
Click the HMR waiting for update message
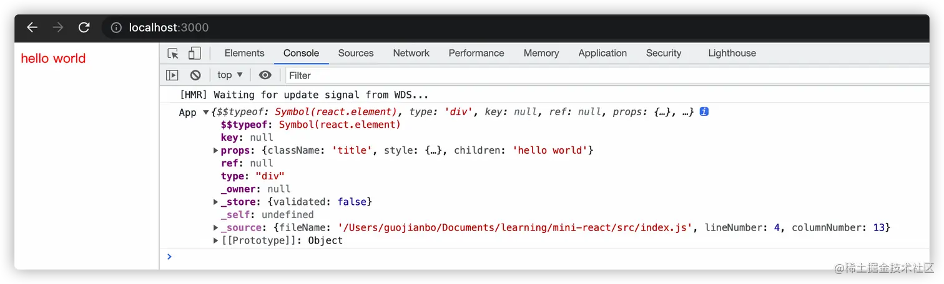point(304,95)
